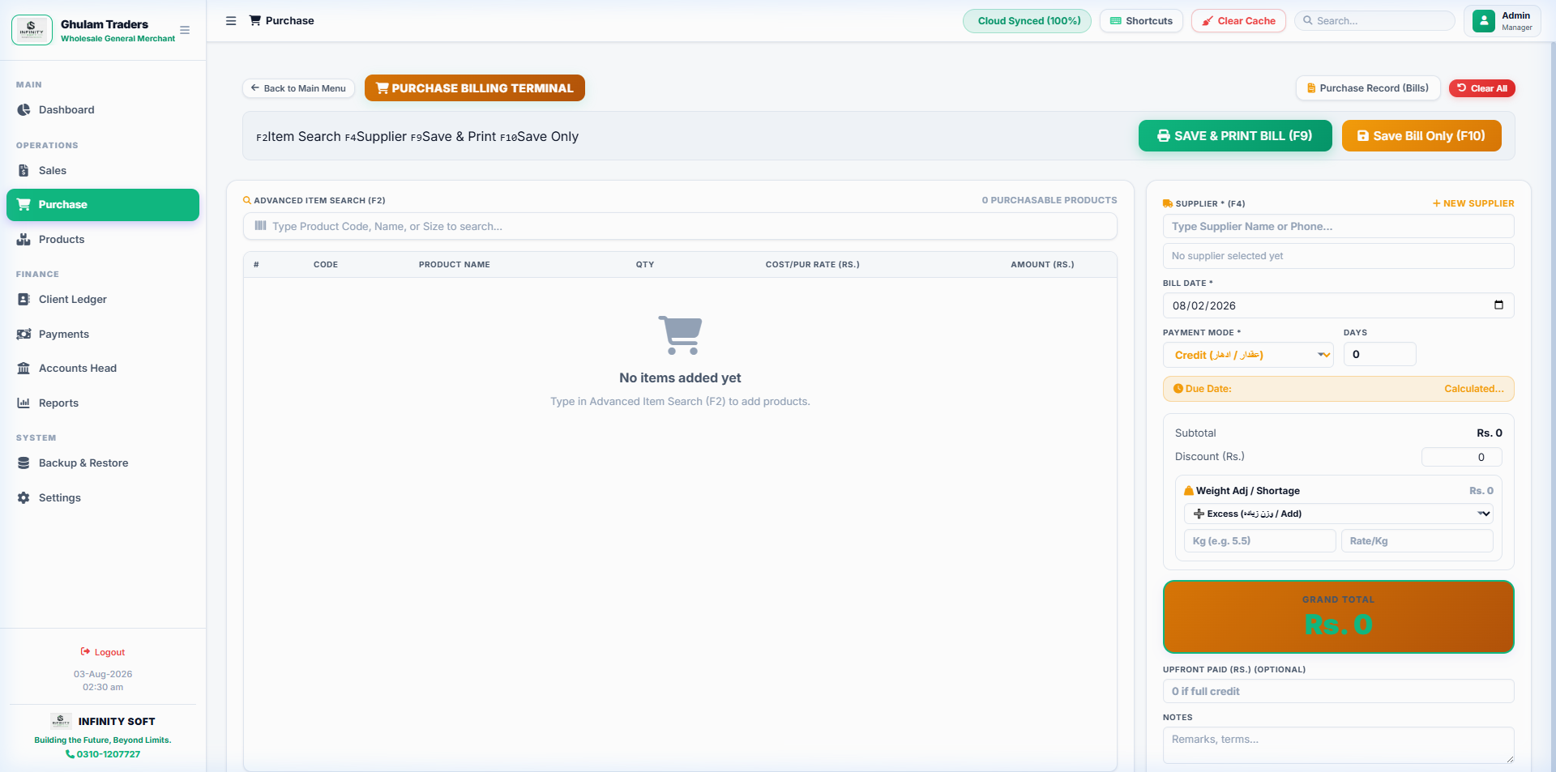This screenshot has height=772, width=1556.
Task: Click the Discount (Rs.) input
Action: (1462, 457)
